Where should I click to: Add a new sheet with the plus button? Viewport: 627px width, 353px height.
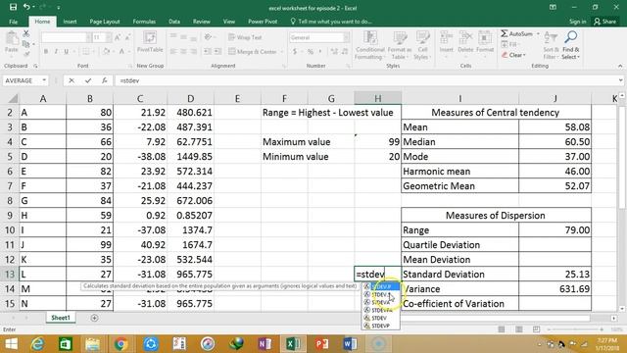click(94, 318)
